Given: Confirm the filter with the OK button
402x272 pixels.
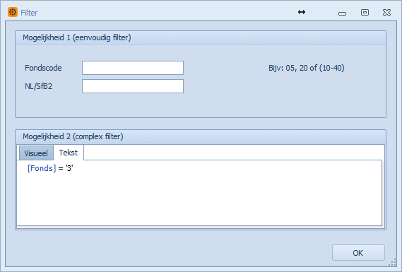Looking at the screenshot, I should coord(358,253).
